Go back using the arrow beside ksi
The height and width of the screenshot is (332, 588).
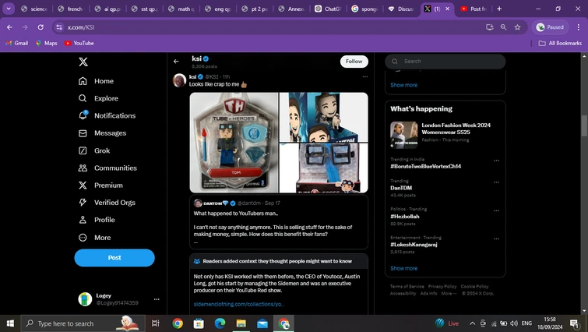tap(176, 62)
